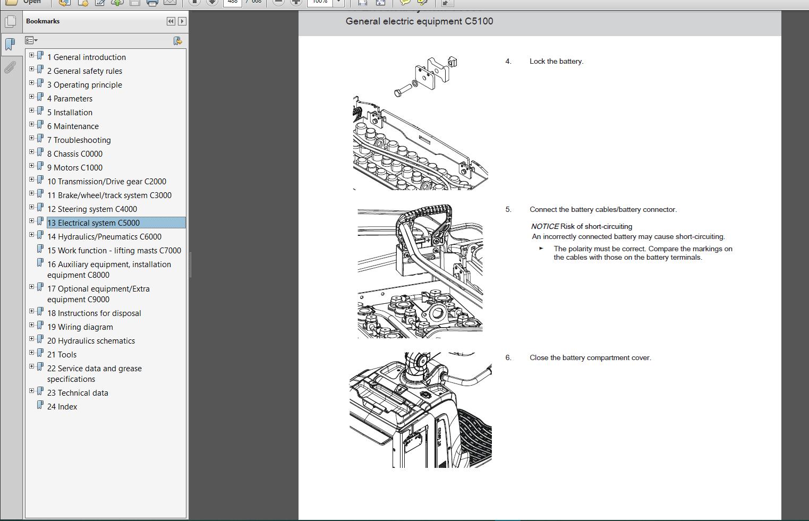This screenshot has width=809, height=521.
Task: Collapse the Bookmarks panel with double-arrow button
Action: click(171, 21)
